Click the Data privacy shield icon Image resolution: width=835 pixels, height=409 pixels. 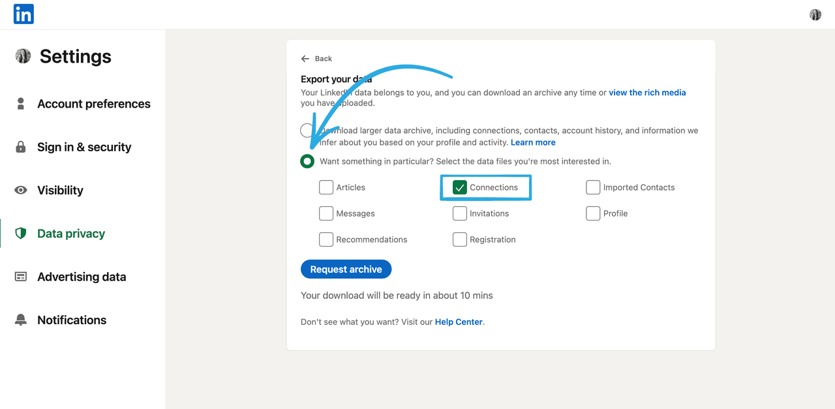(x=21, y=234)
